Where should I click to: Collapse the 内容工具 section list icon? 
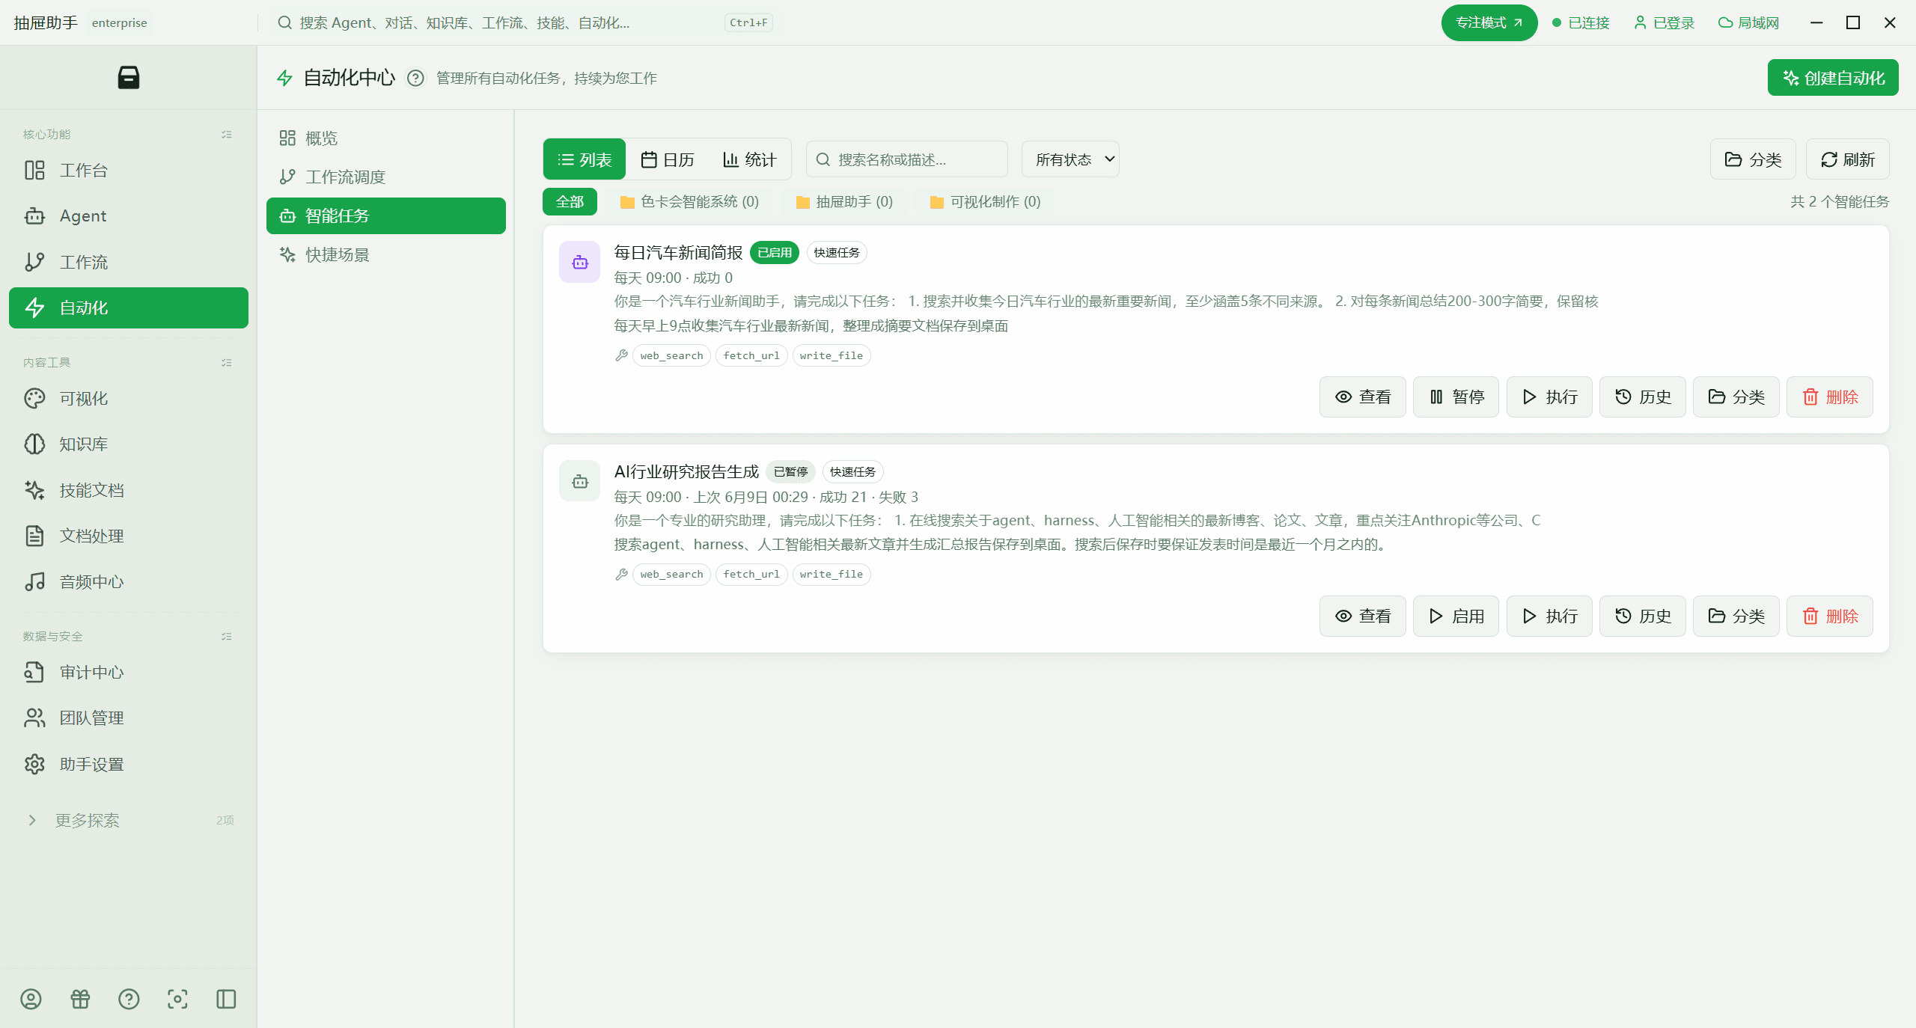pos(227,363)
